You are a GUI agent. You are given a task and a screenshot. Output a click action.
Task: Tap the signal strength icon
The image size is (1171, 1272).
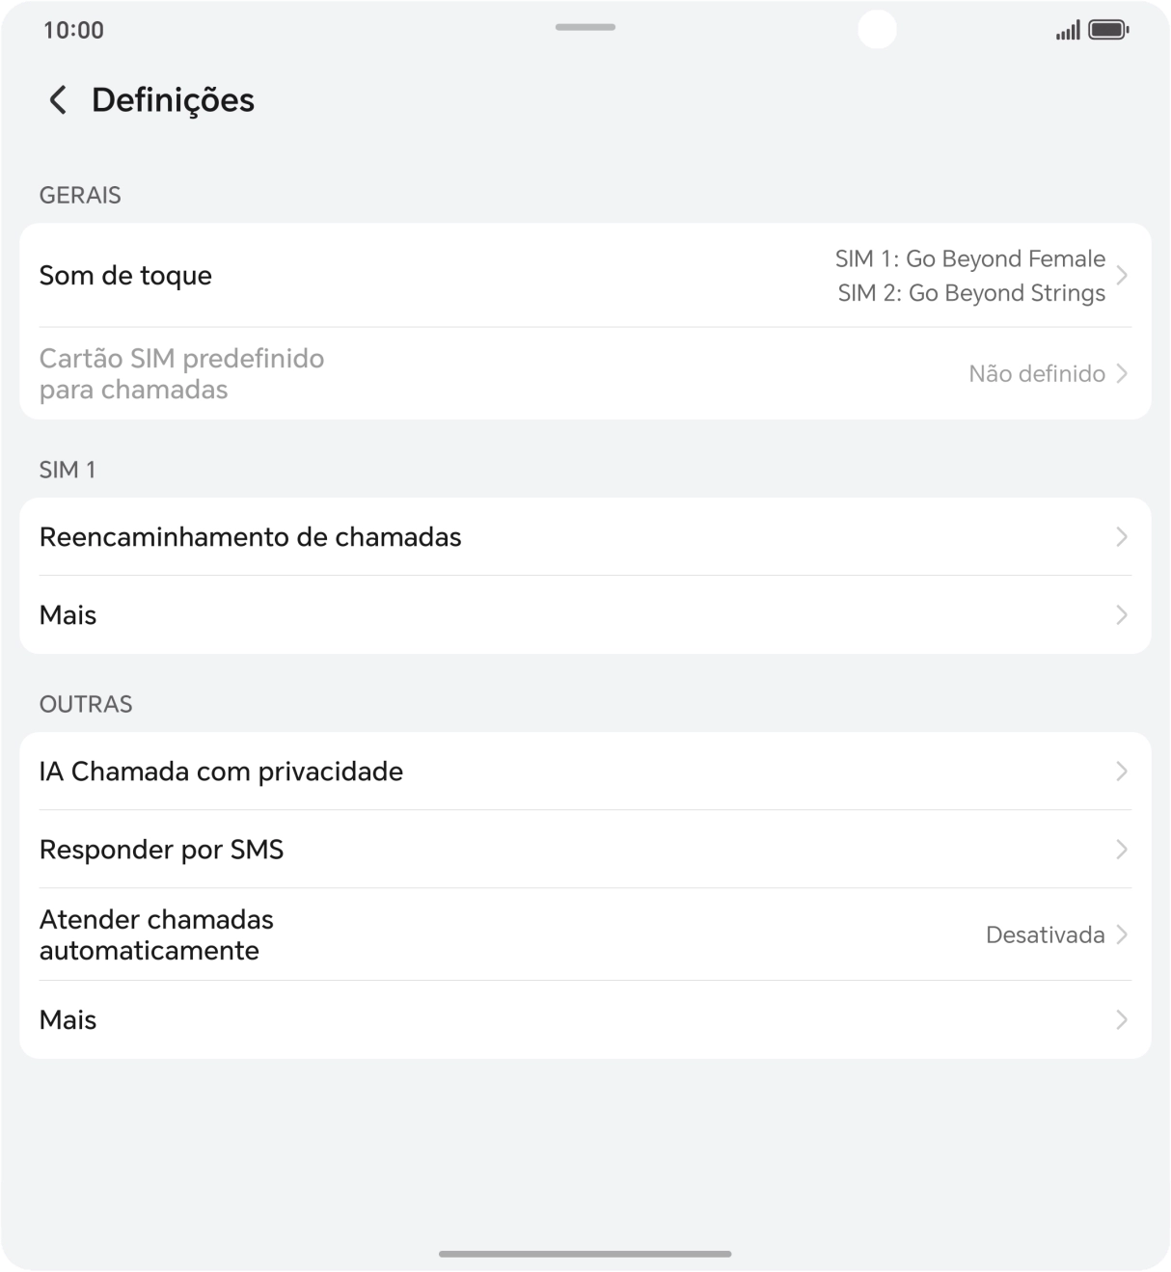(1067, 31)
